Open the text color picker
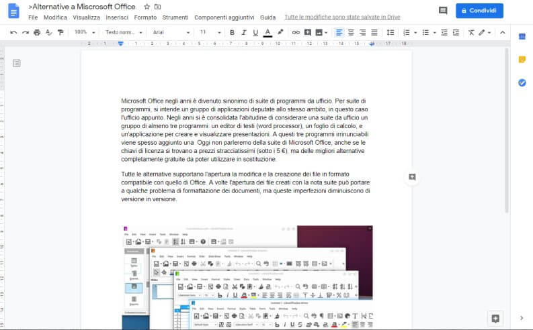Viewport: 533px width, 330px height. pyautogui.click(x=268, y=33)
